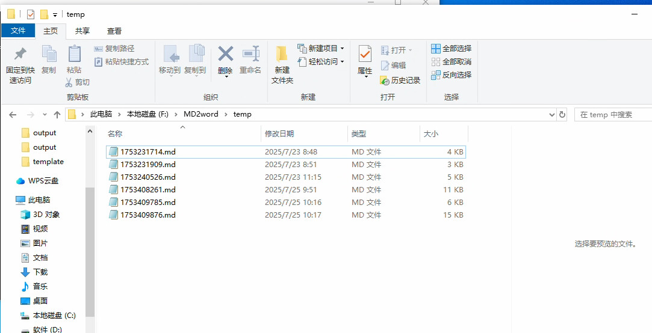Sort files by 名称 column
652x333 pixels.
(x=182, y=133)
